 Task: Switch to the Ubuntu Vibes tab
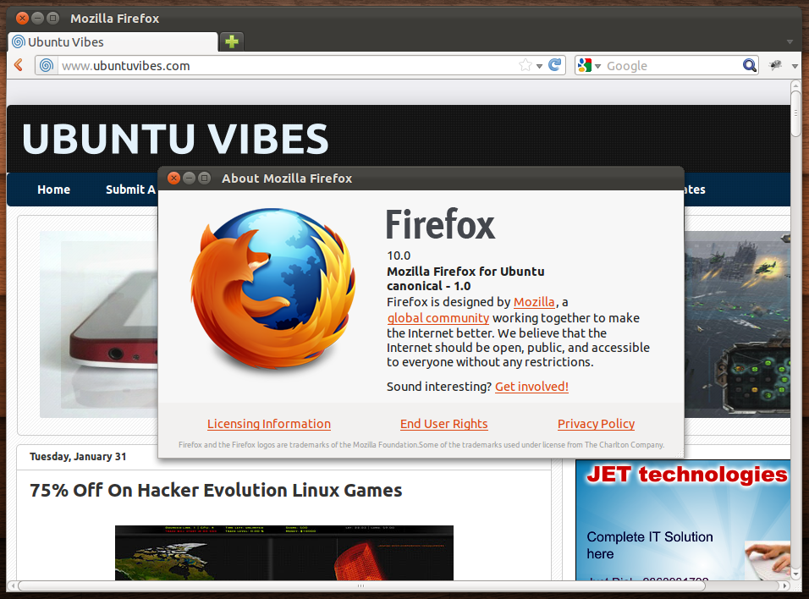coord(113,41)
